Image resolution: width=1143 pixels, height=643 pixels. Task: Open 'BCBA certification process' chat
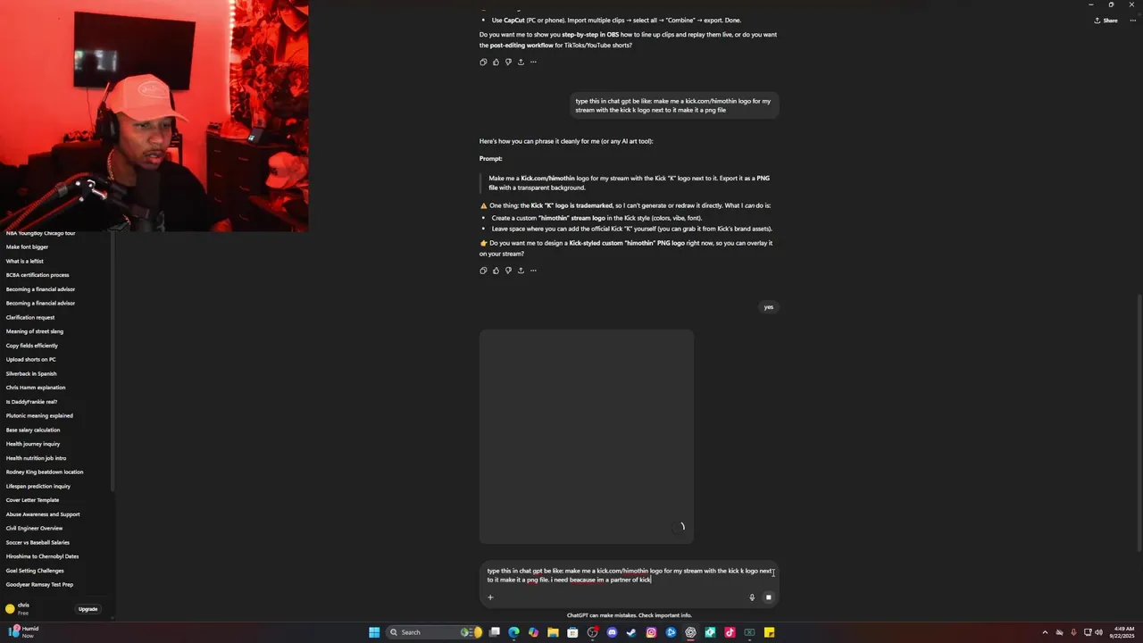[38, 275]
